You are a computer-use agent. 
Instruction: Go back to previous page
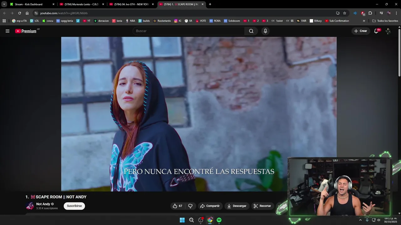tap(4, 13)
